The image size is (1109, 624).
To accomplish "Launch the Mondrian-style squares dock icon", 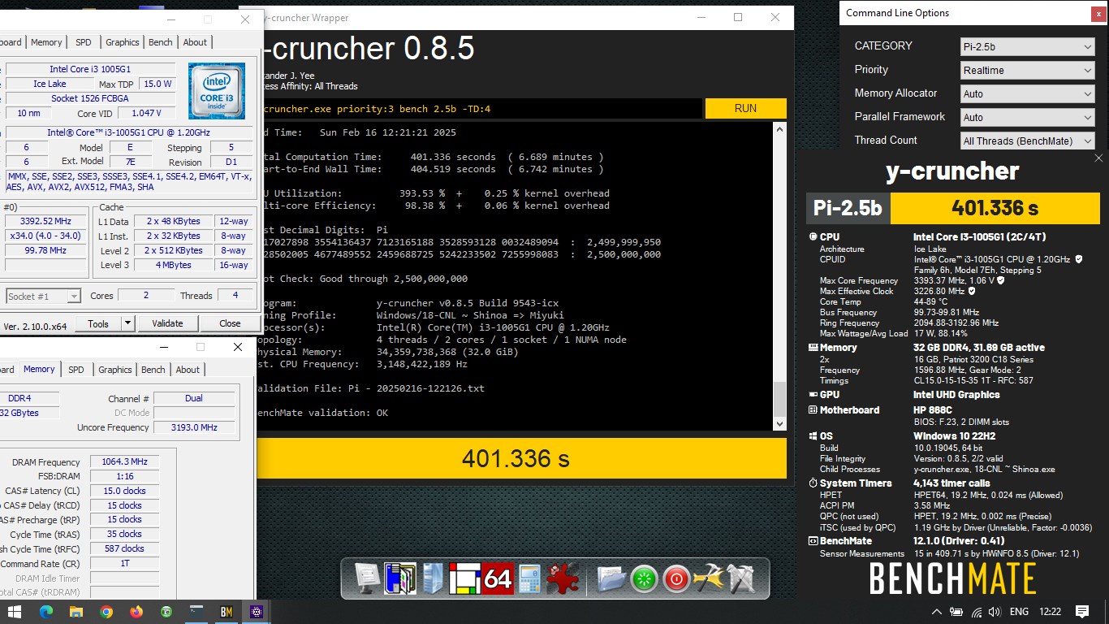I will coord(466,579).
